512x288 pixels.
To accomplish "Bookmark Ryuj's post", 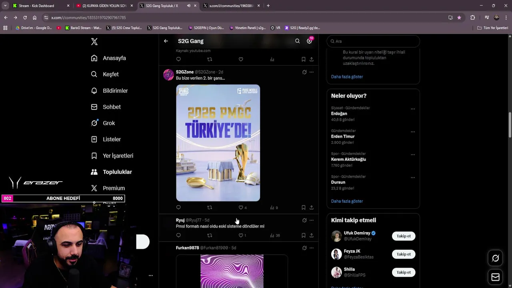I will [303, 236].
